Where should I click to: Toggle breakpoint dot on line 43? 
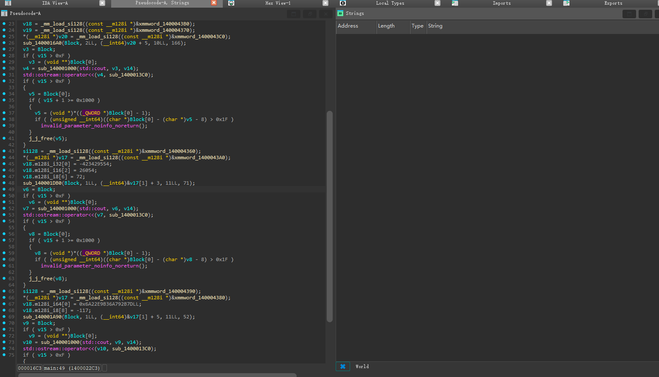click(x=4, y=151)
